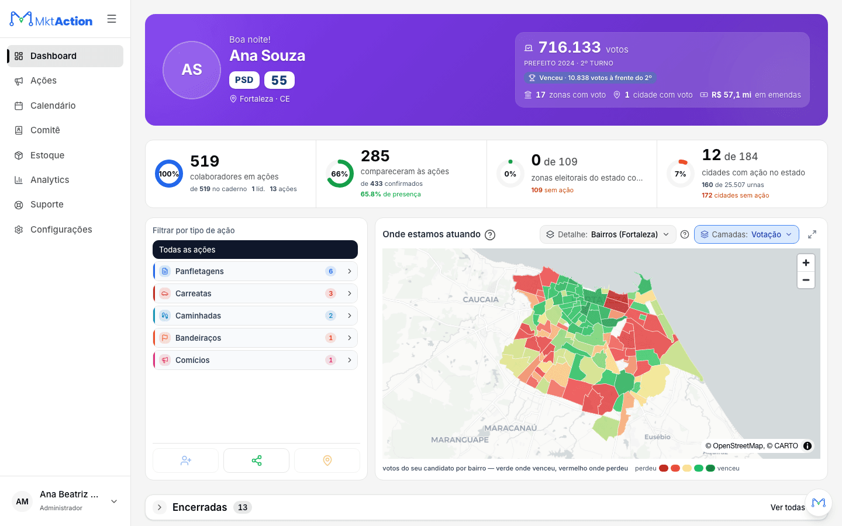Toggle the hamburger sidebar menu icon
Image resolution: width=842 pixels, height=526 pixels.
(x=112, y=19)
